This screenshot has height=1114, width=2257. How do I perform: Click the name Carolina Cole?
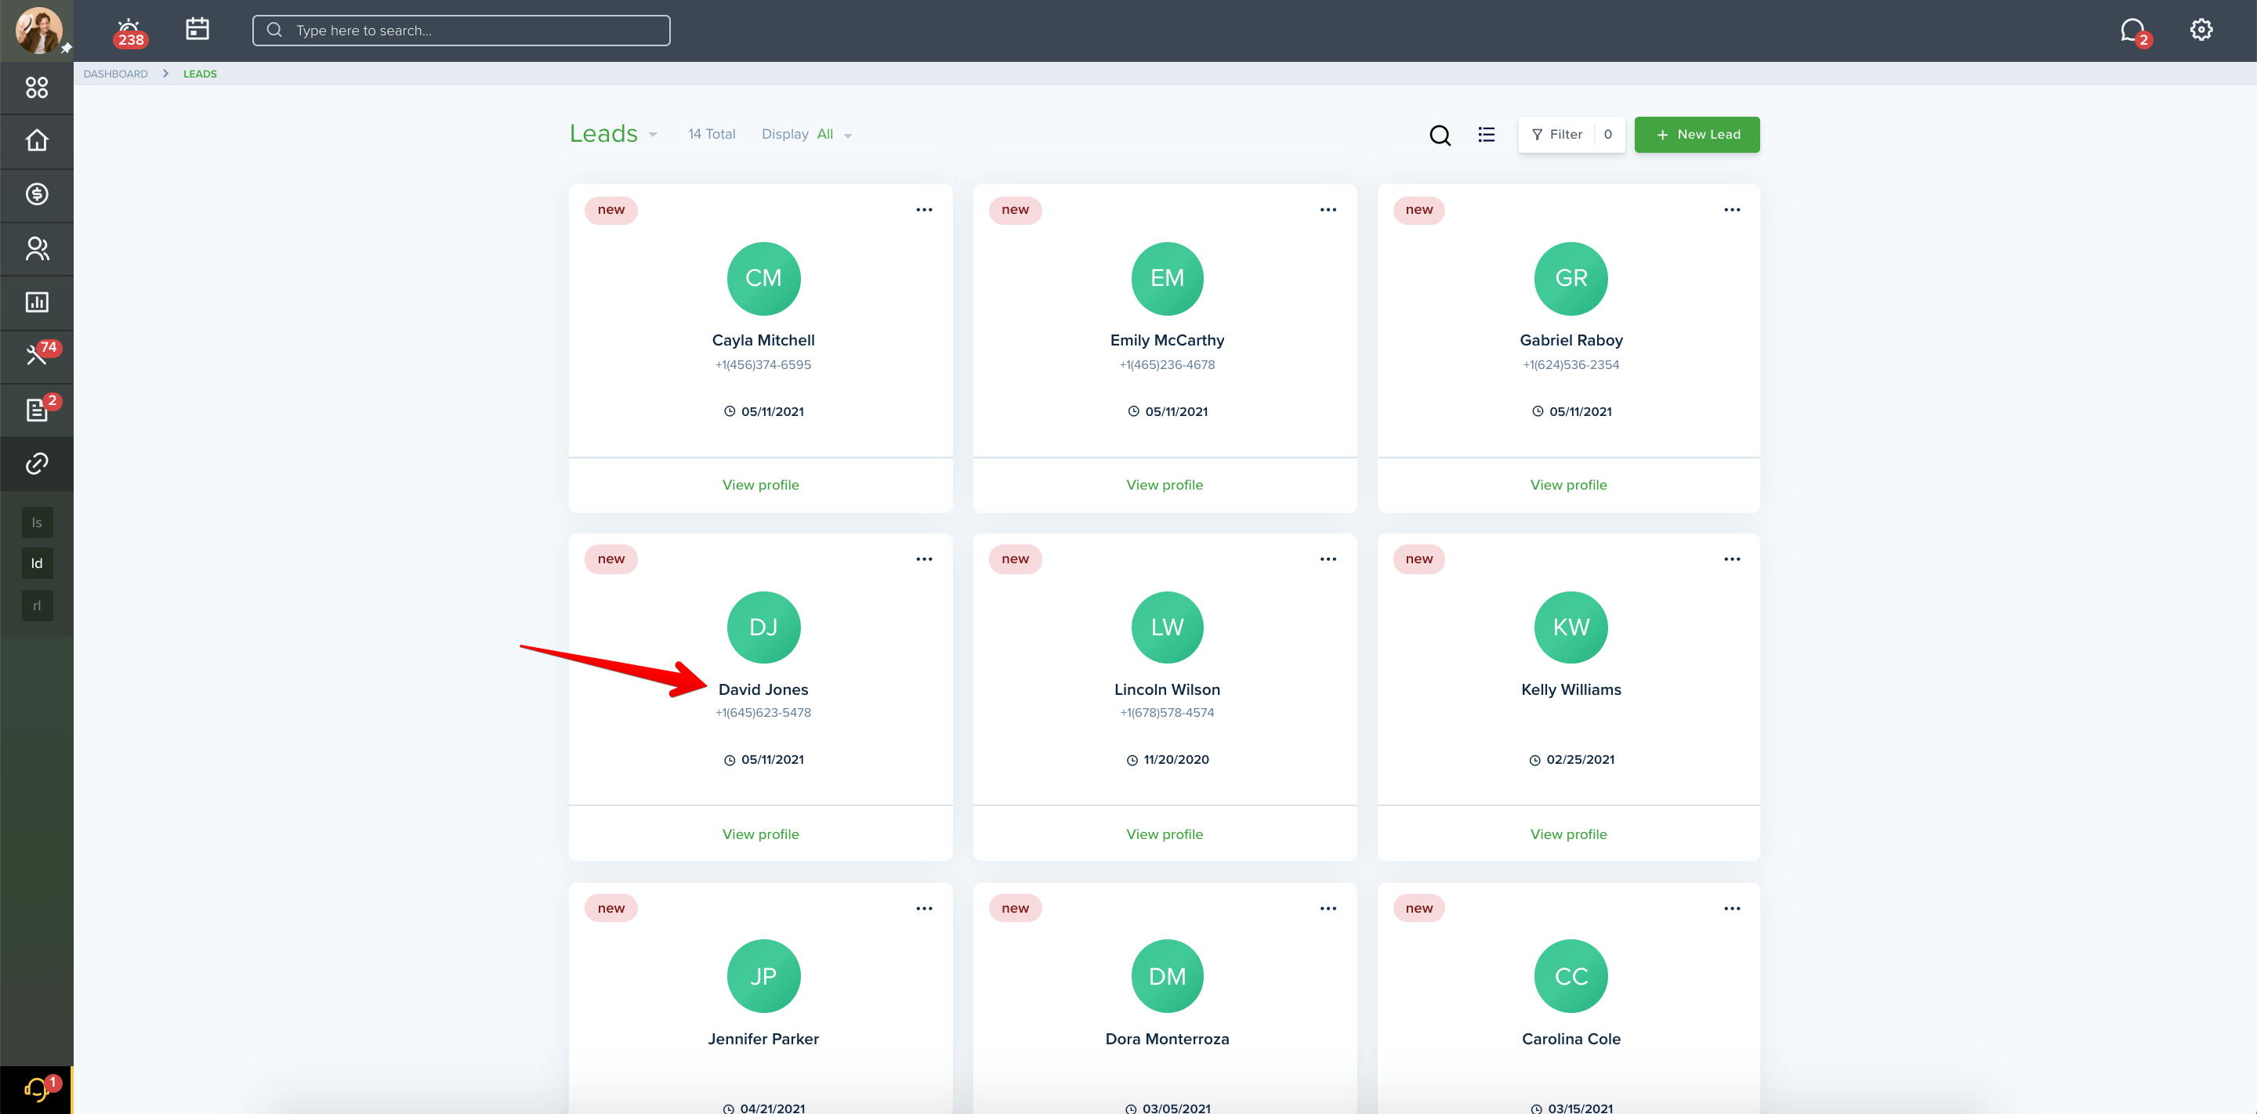coord(1570,1040)
